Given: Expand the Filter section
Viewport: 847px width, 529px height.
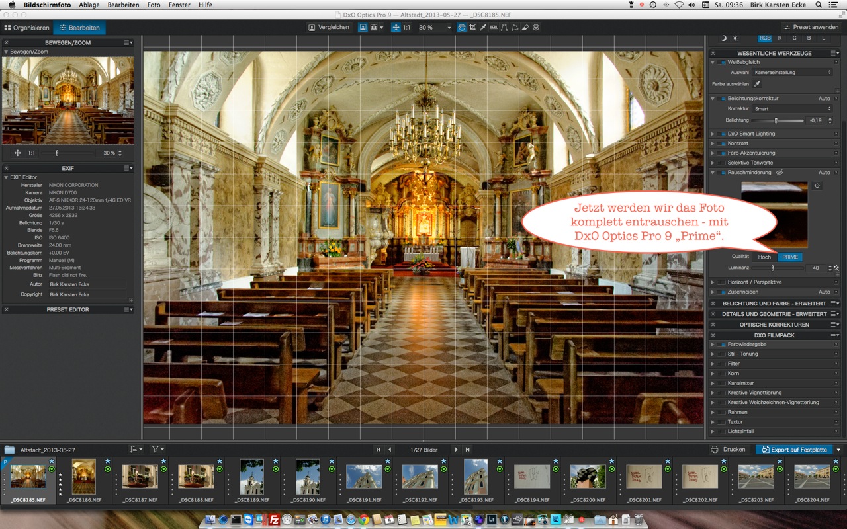Looking at the screenshot, I should point(713,364).
